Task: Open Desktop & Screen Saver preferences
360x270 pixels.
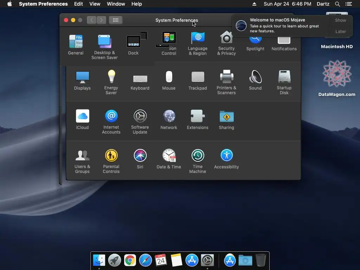Action: point(104,47)
